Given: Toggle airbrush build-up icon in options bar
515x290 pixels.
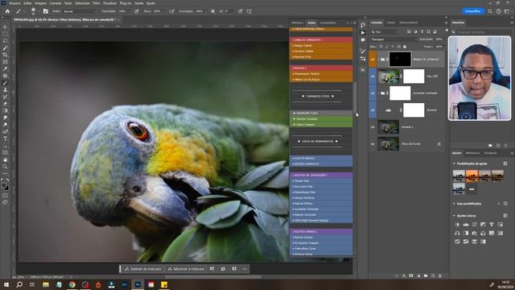Looking at the screenshot, I should coord(171,11).
